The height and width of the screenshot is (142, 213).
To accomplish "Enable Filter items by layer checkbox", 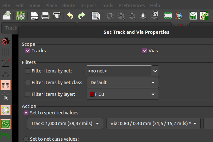I will (x=28, y=94).
